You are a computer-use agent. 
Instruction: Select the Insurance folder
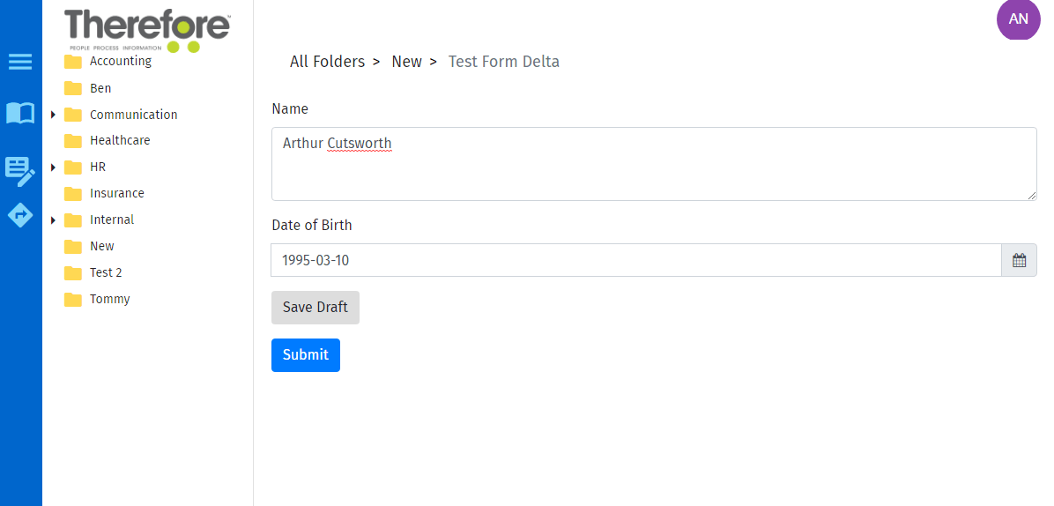116,194
